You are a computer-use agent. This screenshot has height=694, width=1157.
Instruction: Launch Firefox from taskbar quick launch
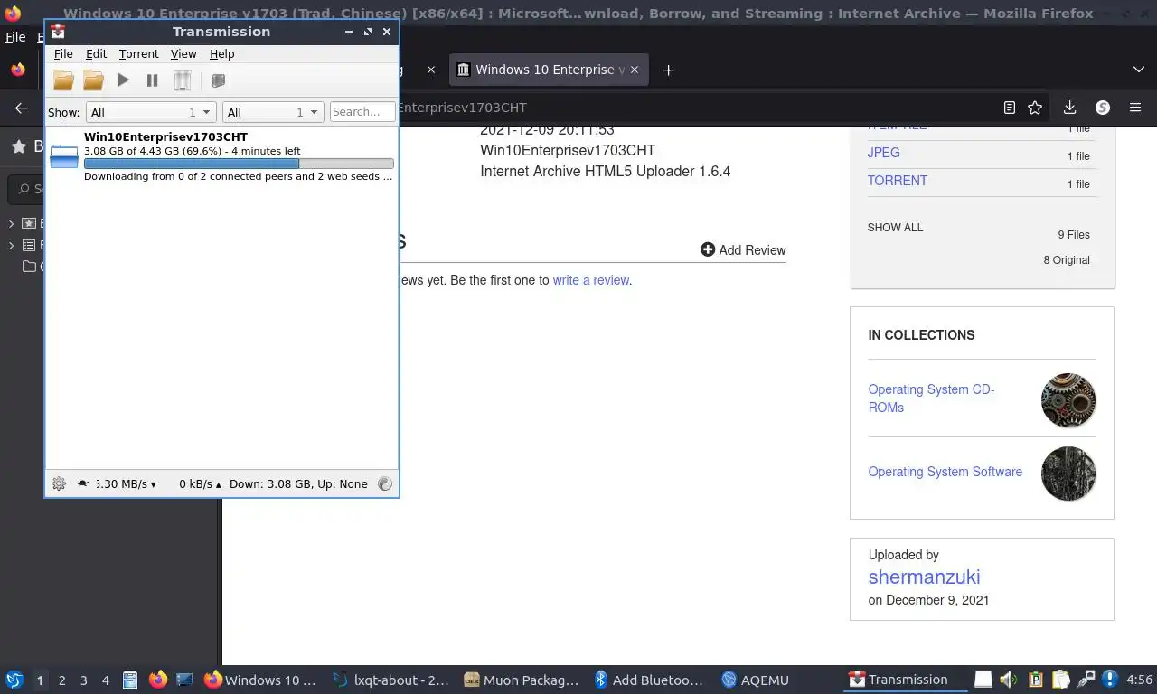pyautogui.click(x=158, y=680)
